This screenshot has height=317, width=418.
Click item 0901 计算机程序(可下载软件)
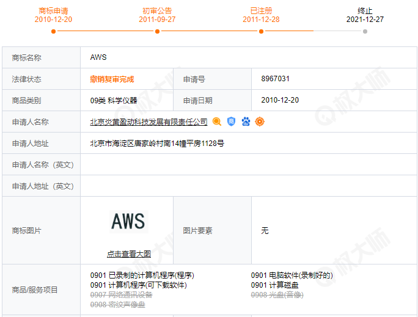(138, 285)
